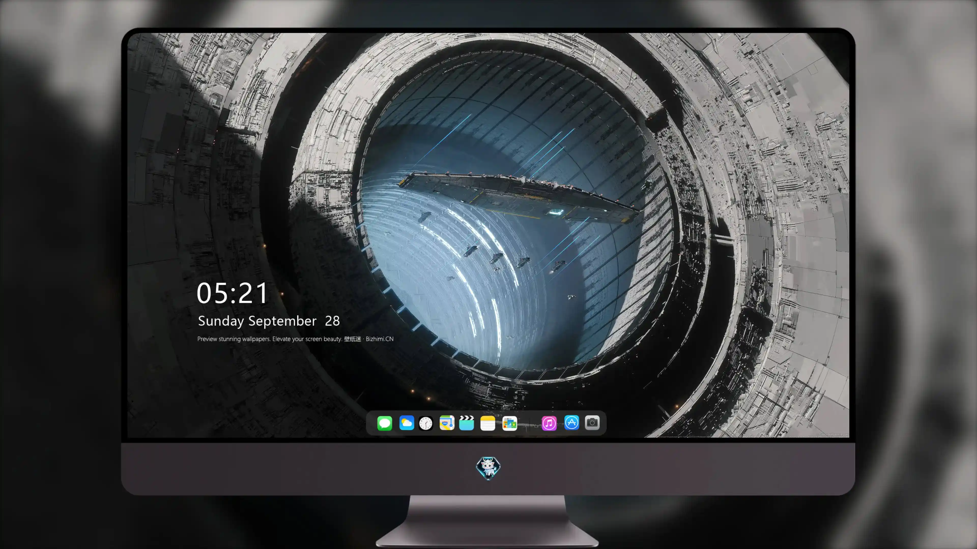Click the dragon mascot logo on monitor chin
The image size is (977, 549).
click(x=488, y=468)
